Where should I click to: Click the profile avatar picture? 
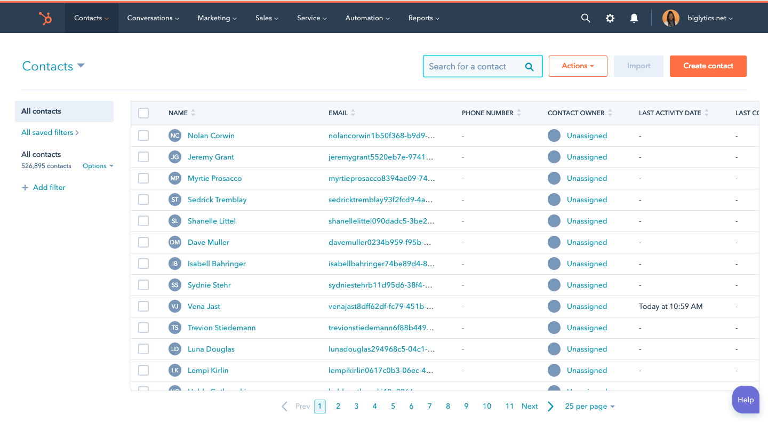coord(671,18)
